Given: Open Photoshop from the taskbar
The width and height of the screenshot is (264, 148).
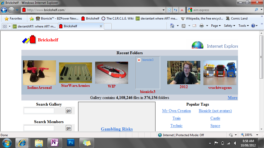Looking at the screenshot, I should click(71, 143).
